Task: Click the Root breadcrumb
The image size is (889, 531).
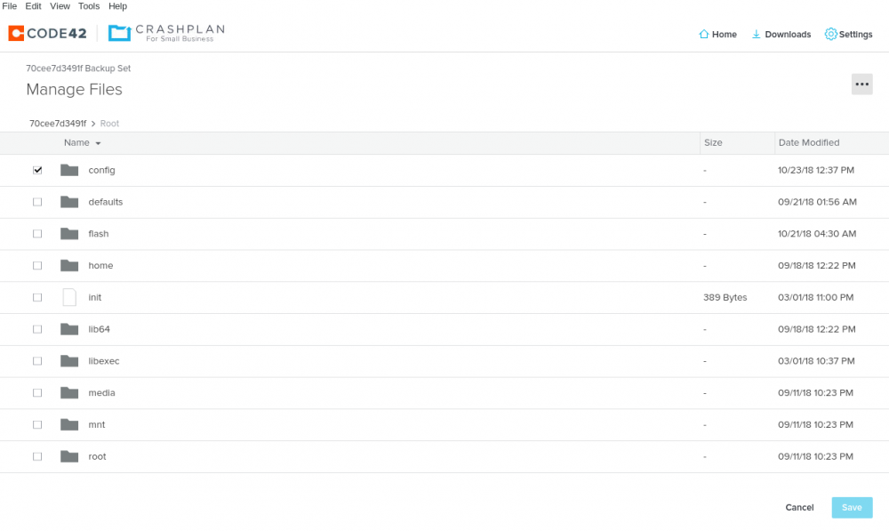Action: [109, 124]
